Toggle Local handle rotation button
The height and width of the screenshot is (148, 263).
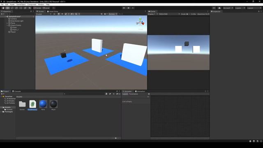coord(46,8)
